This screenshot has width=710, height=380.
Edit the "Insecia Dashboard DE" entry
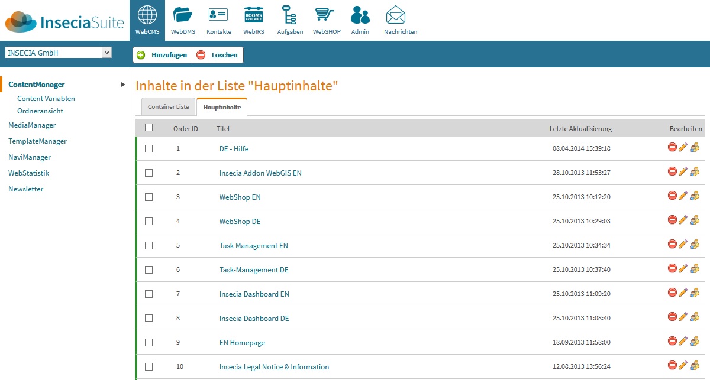click(x=683, y=317)
